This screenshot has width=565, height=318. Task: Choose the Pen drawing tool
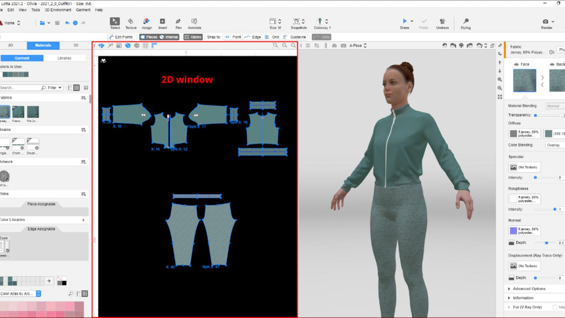(178, 22)
